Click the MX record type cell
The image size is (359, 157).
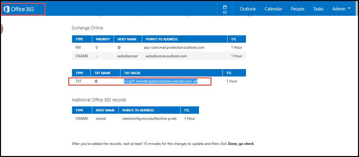point(79,48)
